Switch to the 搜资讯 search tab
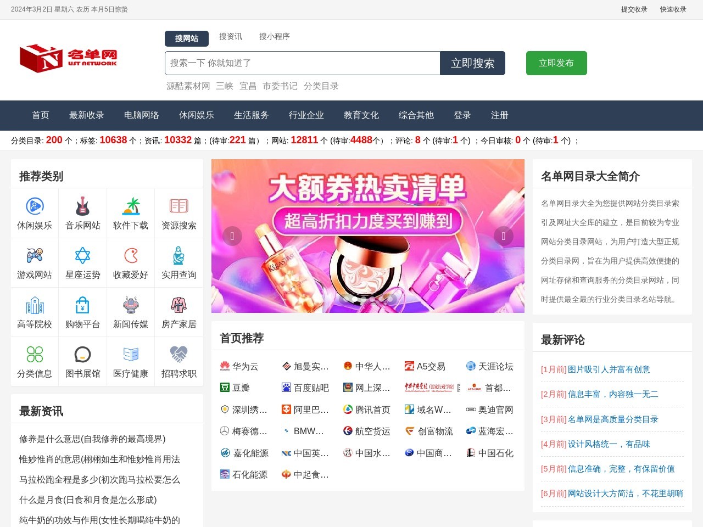 click(x=230, y=36)
